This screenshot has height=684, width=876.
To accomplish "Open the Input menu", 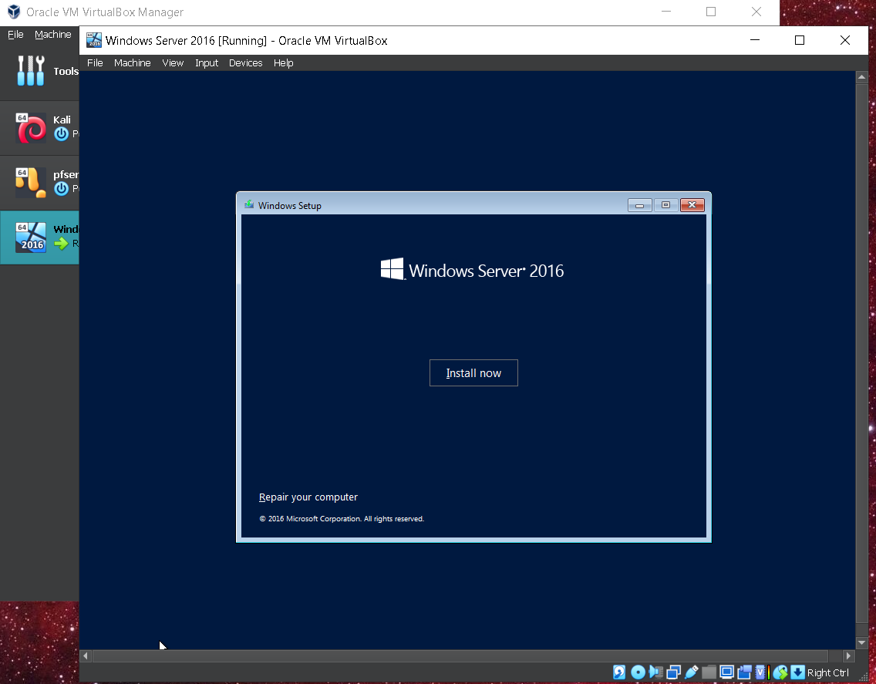I will (x=206, y=62).
